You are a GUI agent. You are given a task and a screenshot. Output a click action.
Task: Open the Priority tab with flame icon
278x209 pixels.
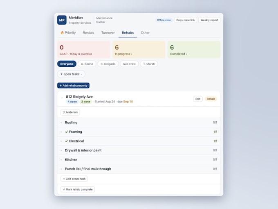[x=68, y=33]
